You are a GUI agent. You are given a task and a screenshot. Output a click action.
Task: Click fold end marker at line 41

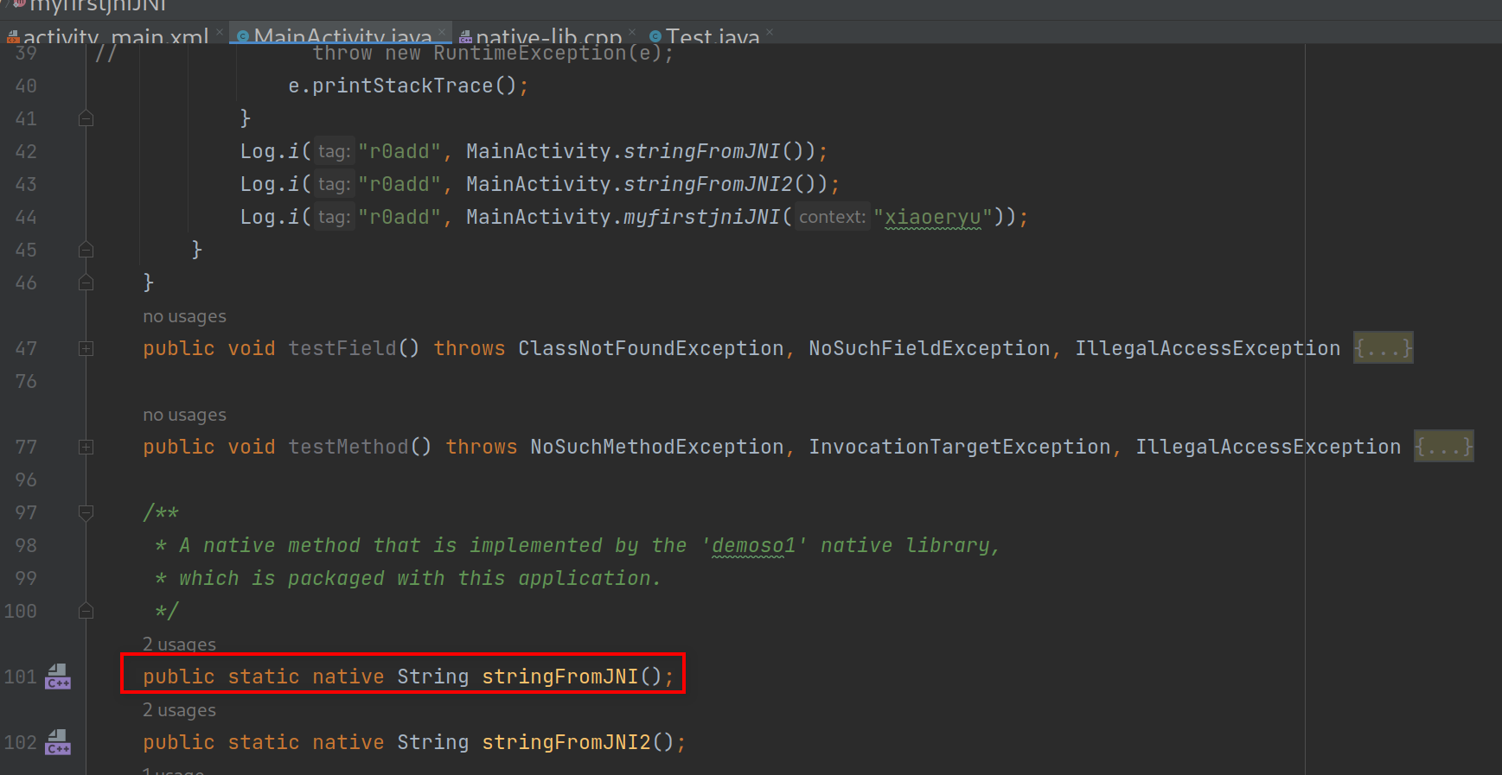tap(86, 118)
